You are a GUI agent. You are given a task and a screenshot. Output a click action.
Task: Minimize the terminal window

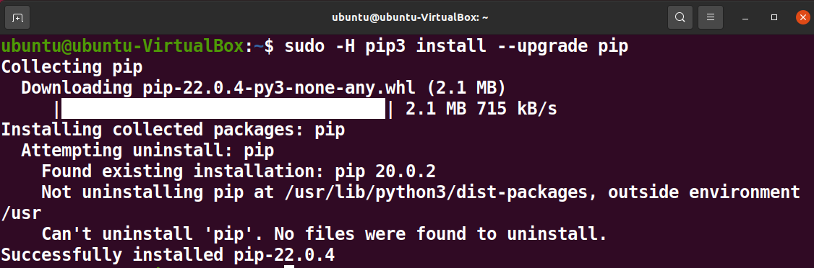click(x=746, y=18)
